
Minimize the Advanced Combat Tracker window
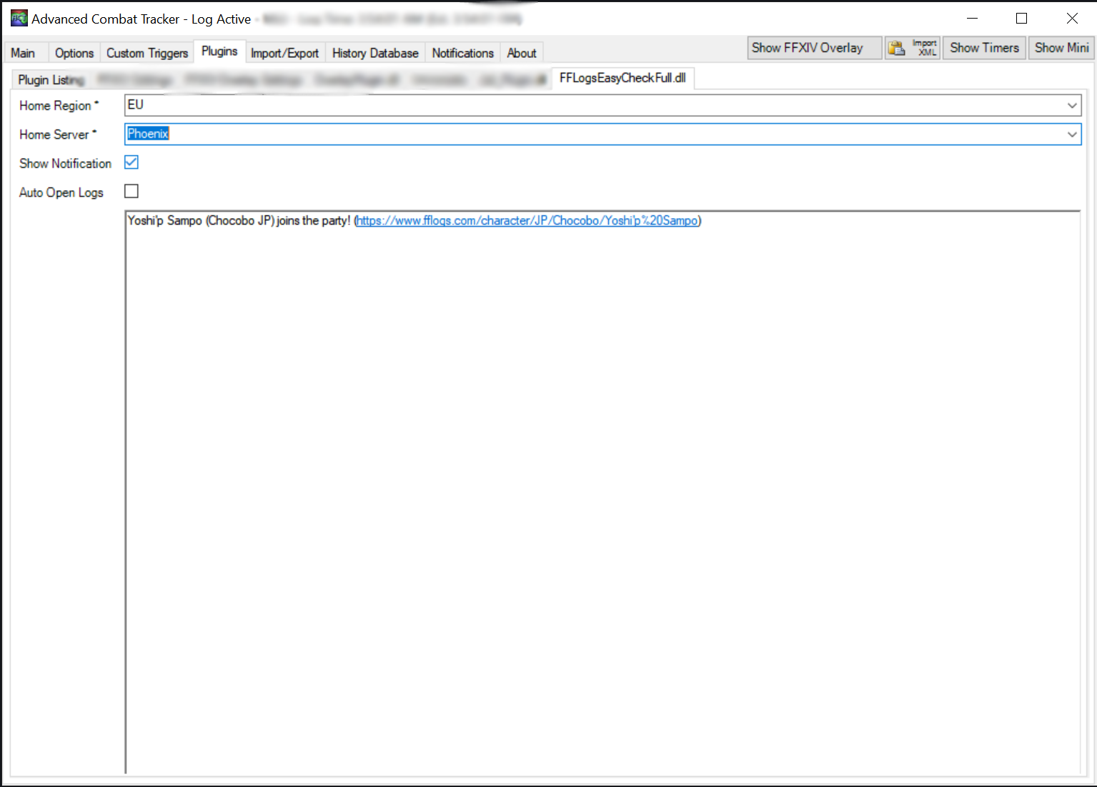coord(972,19)
